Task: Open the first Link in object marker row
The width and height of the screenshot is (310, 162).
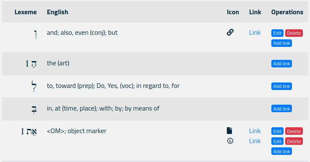Action: (255, 131)
